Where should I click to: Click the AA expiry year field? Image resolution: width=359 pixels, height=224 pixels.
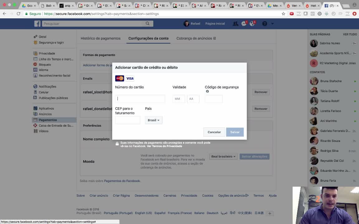coord(193,99)
